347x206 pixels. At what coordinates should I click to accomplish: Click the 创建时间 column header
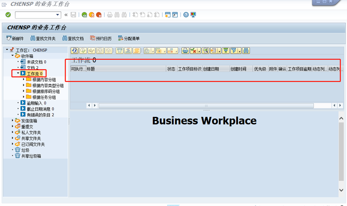241,69
